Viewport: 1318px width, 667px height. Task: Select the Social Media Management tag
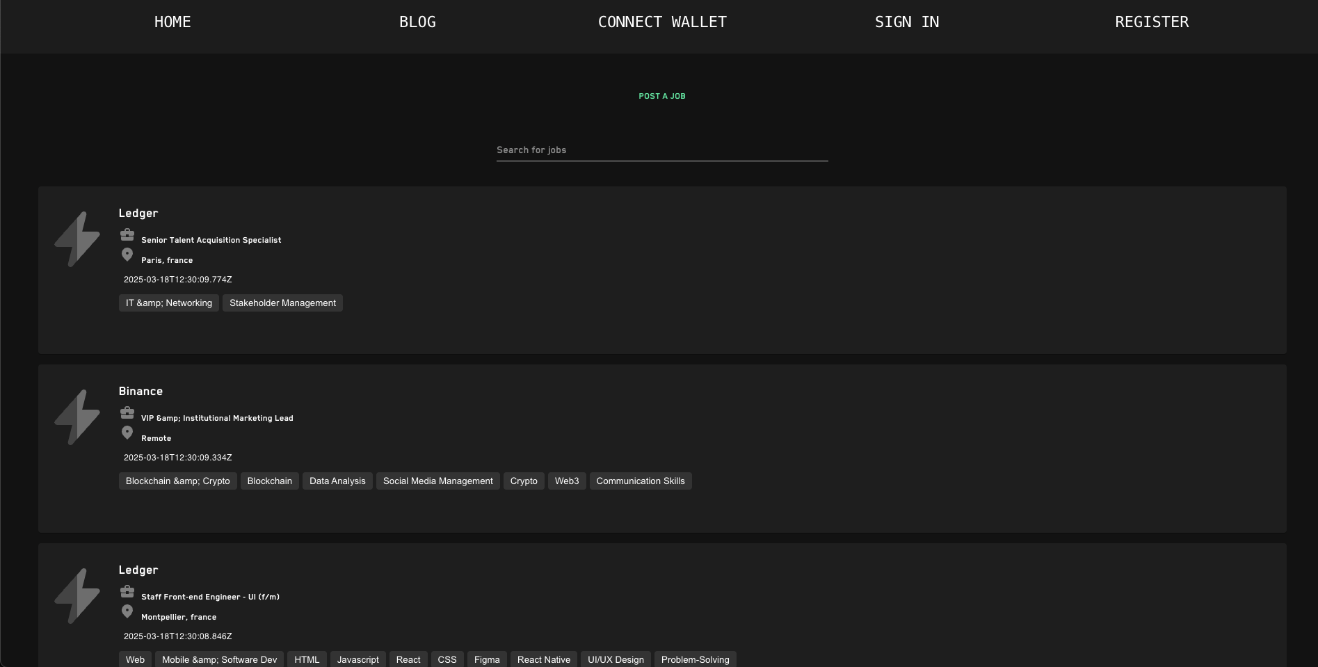point(438,481)
